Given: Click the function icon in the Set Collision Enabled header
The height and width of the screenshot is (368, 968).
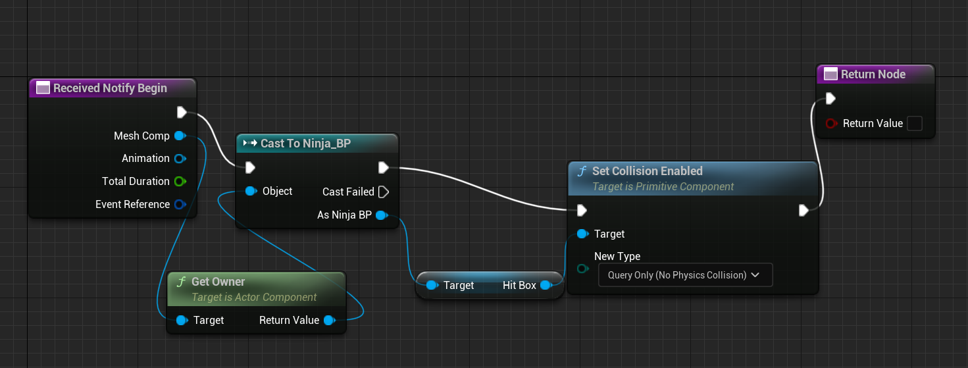Looking at the screenshot, I should (x=582, y=171).
